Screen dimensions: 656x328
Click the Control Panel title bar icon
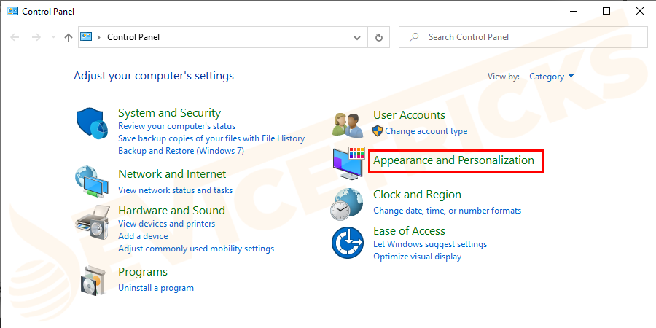(12, 11)
